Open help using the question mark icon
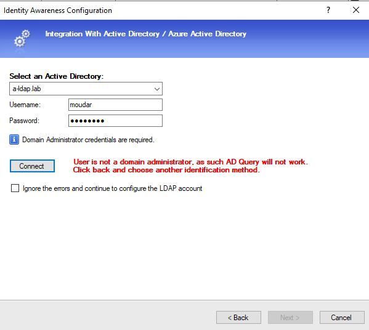 coord(328,10)
